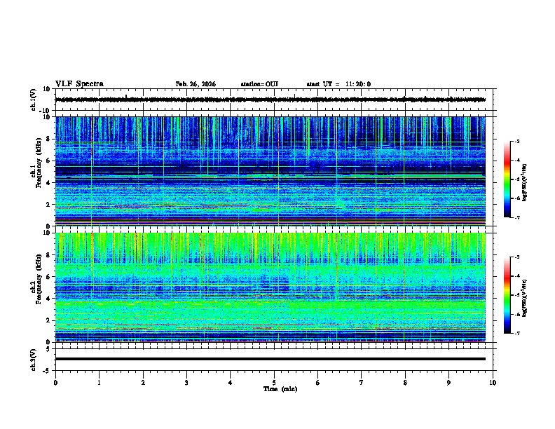This screenshot has height=429, width=555.
Task: Click the 3 minute tick label
Action: 186,383
